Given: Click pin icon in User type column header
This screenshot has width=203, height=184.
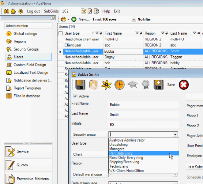Looking at the screenshot, I should coord(100,33).
